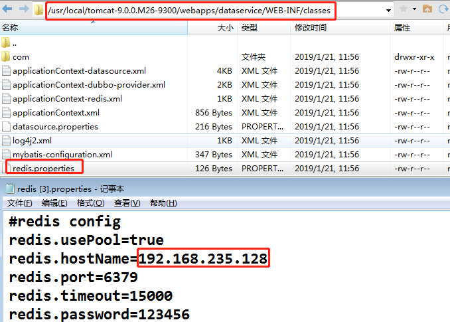
Task: Click the mybatis-configuration.xml file icon
Action: (6, 155)
